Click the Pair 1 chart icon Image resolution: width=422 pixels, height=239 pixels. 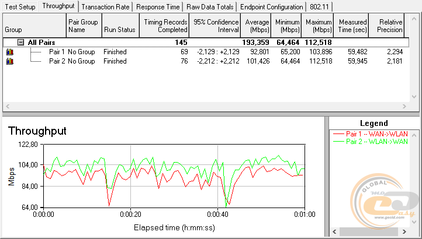tap(10, 52)
